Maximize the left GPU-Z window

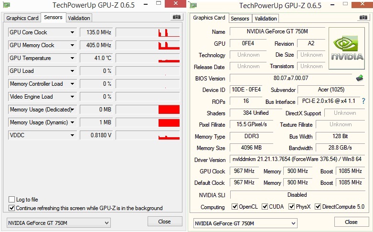click(x=159, y=3)
